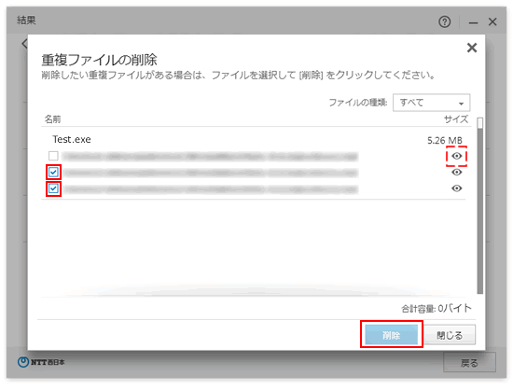This screenshot has height=390, width=513.
Task: Preview the first duplicate file with eye icon
Action: tap(456, 156)
